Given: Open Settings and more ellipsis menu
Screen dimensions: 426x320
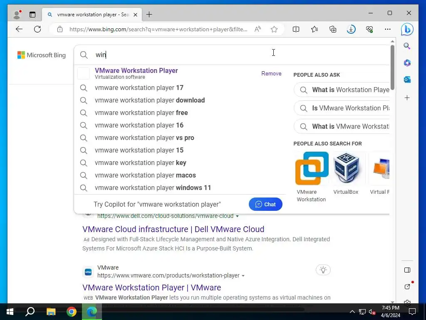Looking at the screenshot, I should coord(388,29).
